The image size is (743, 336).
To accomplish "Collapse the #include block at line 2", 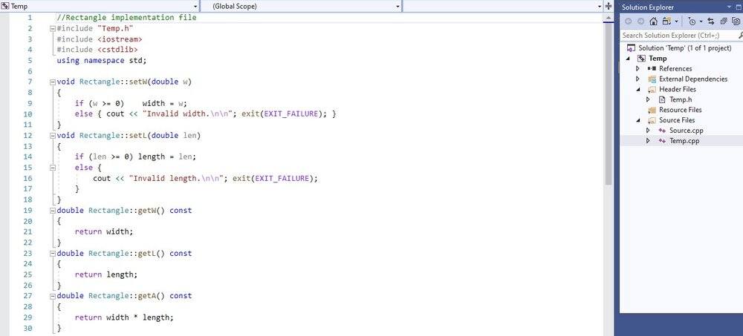I will [x=53, y=28].
